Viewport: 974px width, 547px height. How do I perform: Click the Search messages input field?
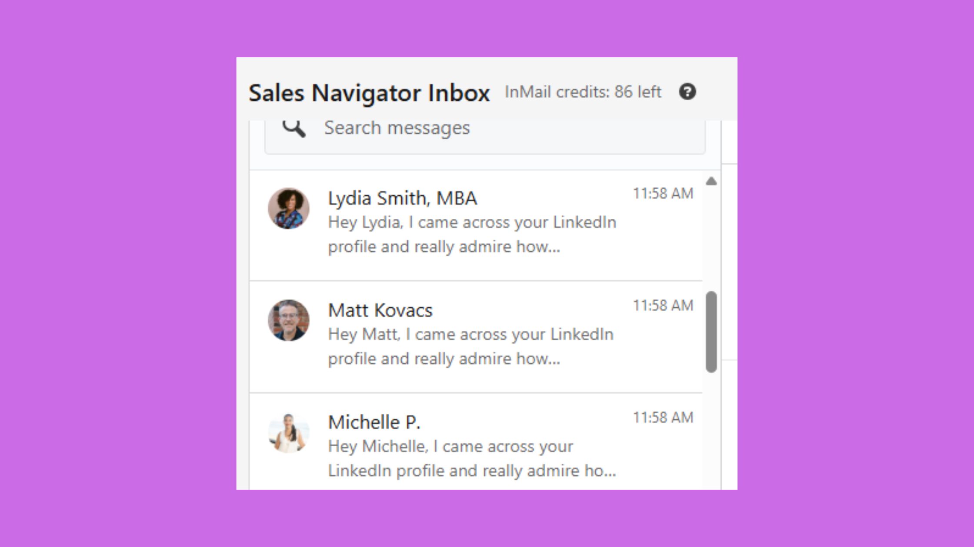(x=483, y=127)
